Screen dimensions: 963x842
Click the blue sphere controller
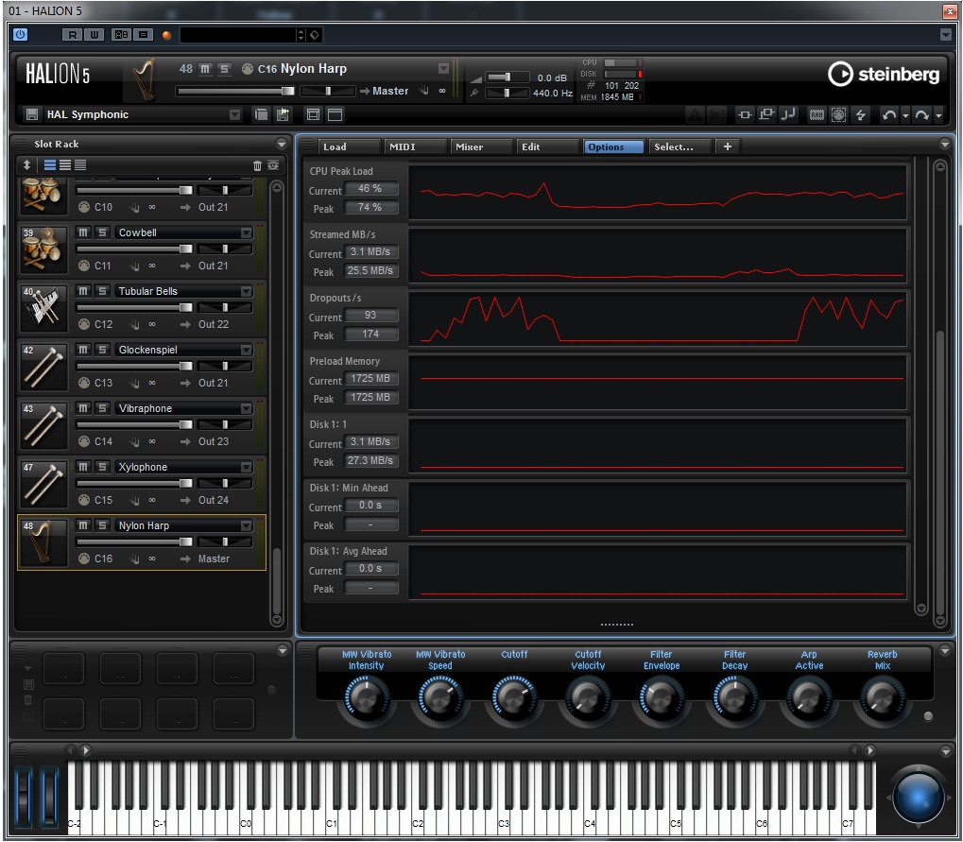coord(919,798)
